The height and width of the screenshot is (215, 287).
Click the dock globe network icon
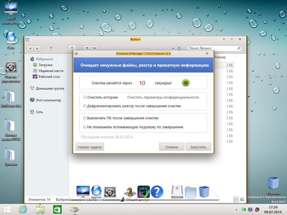96,191
